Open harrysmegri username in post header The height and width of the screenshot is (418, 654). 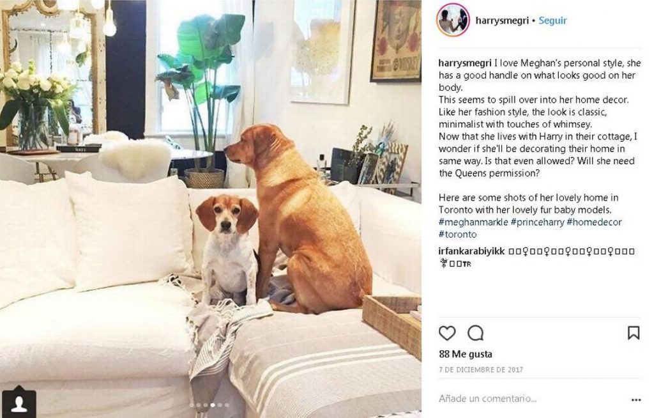pos(502,20)
